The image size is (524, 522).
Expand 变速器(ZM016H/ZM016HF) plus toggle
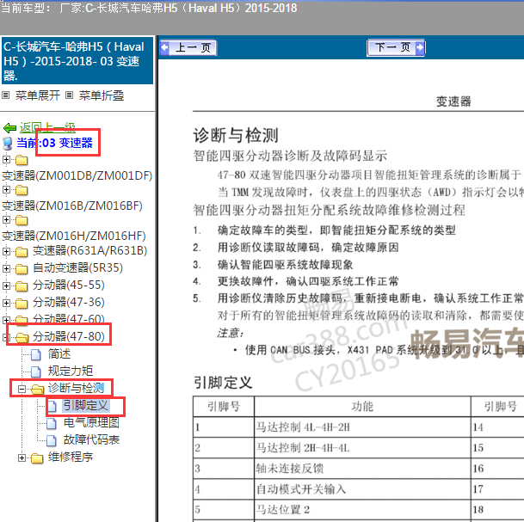tap(6, 220)
